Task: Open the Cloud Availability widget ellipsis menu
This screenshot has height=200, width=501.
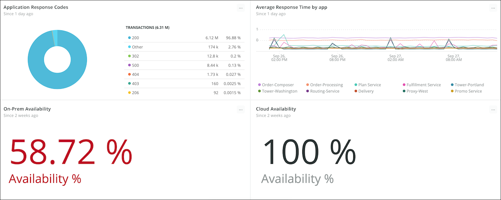Action: (x=493, y=110)
